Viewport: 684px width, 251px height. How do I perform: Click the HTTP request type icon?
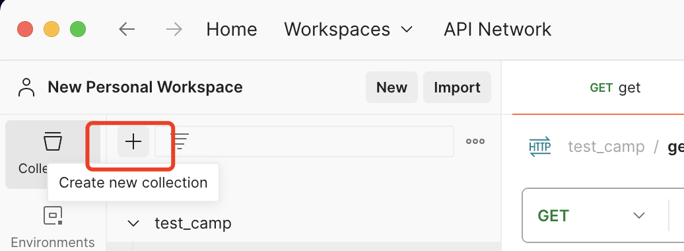[x=539, y=147]
